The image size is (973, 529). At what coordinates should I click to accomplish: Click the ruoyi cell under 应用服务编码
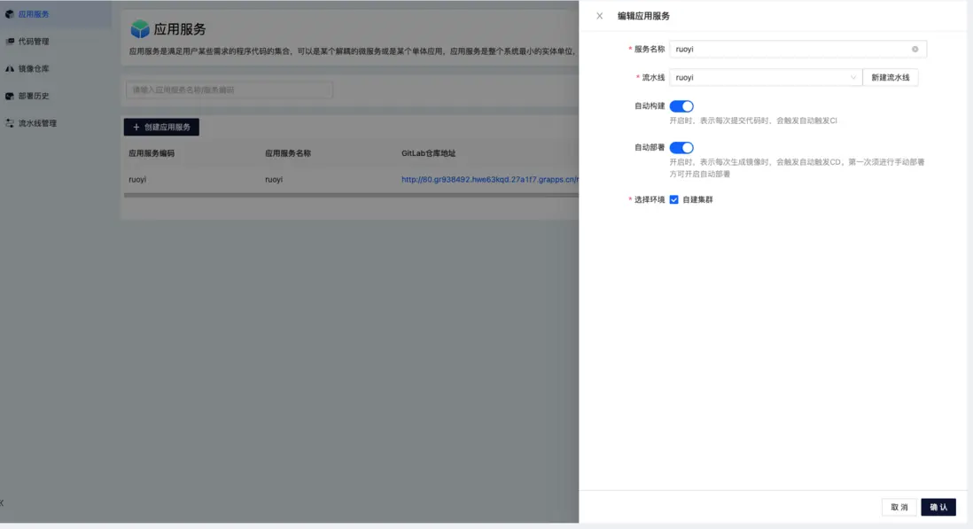(137, 179)
